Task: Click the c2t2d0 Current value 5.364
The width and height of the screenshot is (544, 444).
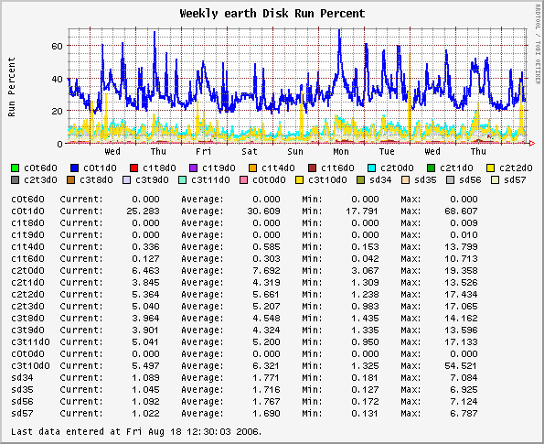Action: pos(145,295)
